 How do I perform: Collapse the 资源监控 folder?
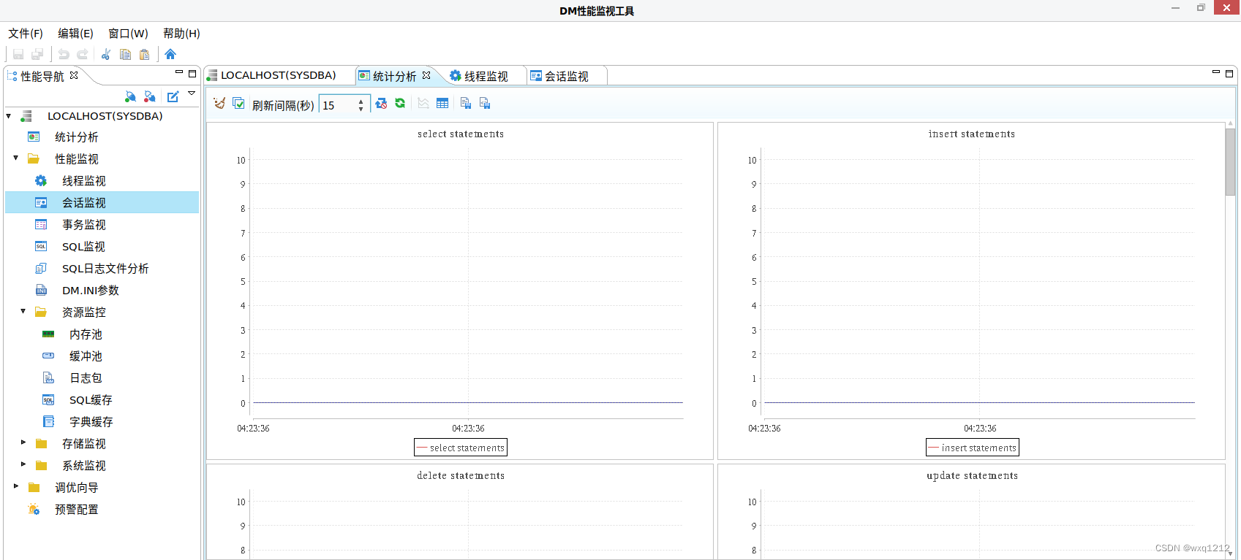(x=23, y=311)
